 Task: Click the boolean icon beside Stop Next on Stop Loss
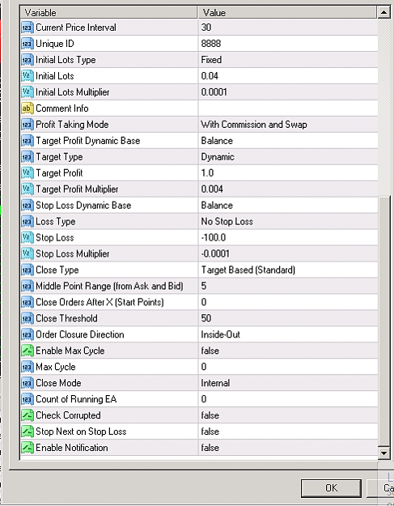pos(28,432)
